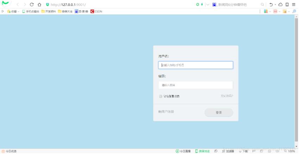Expand the undo/restore tab dropdown arrow

(275, 5)
